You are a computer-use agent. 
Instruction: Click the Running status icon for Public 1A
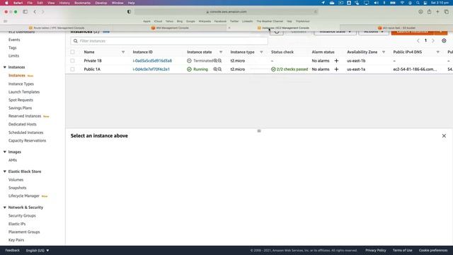(x=189, y=69)
